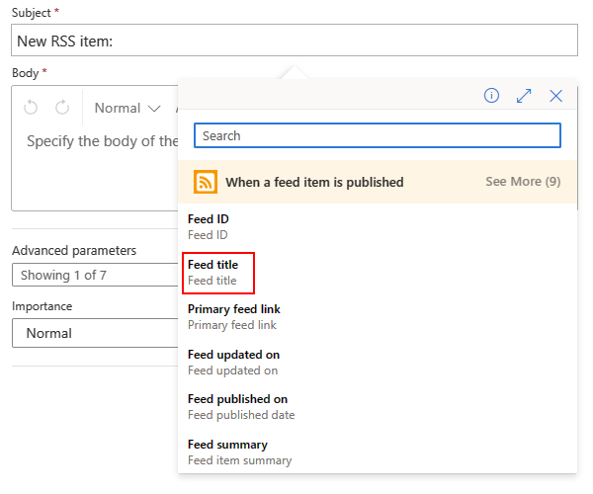Click the 'When a feed item is published' header

click(314, 182)
